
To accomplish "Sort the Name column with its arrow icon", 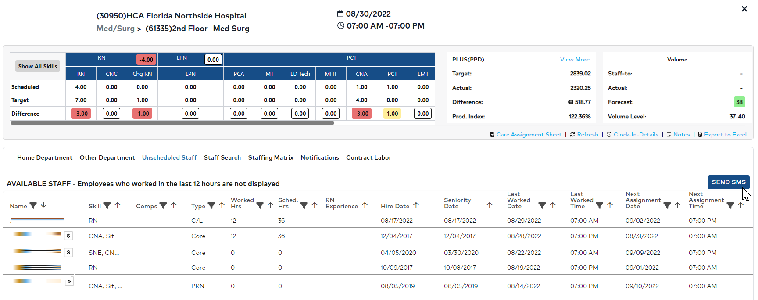I will (43, 205).
